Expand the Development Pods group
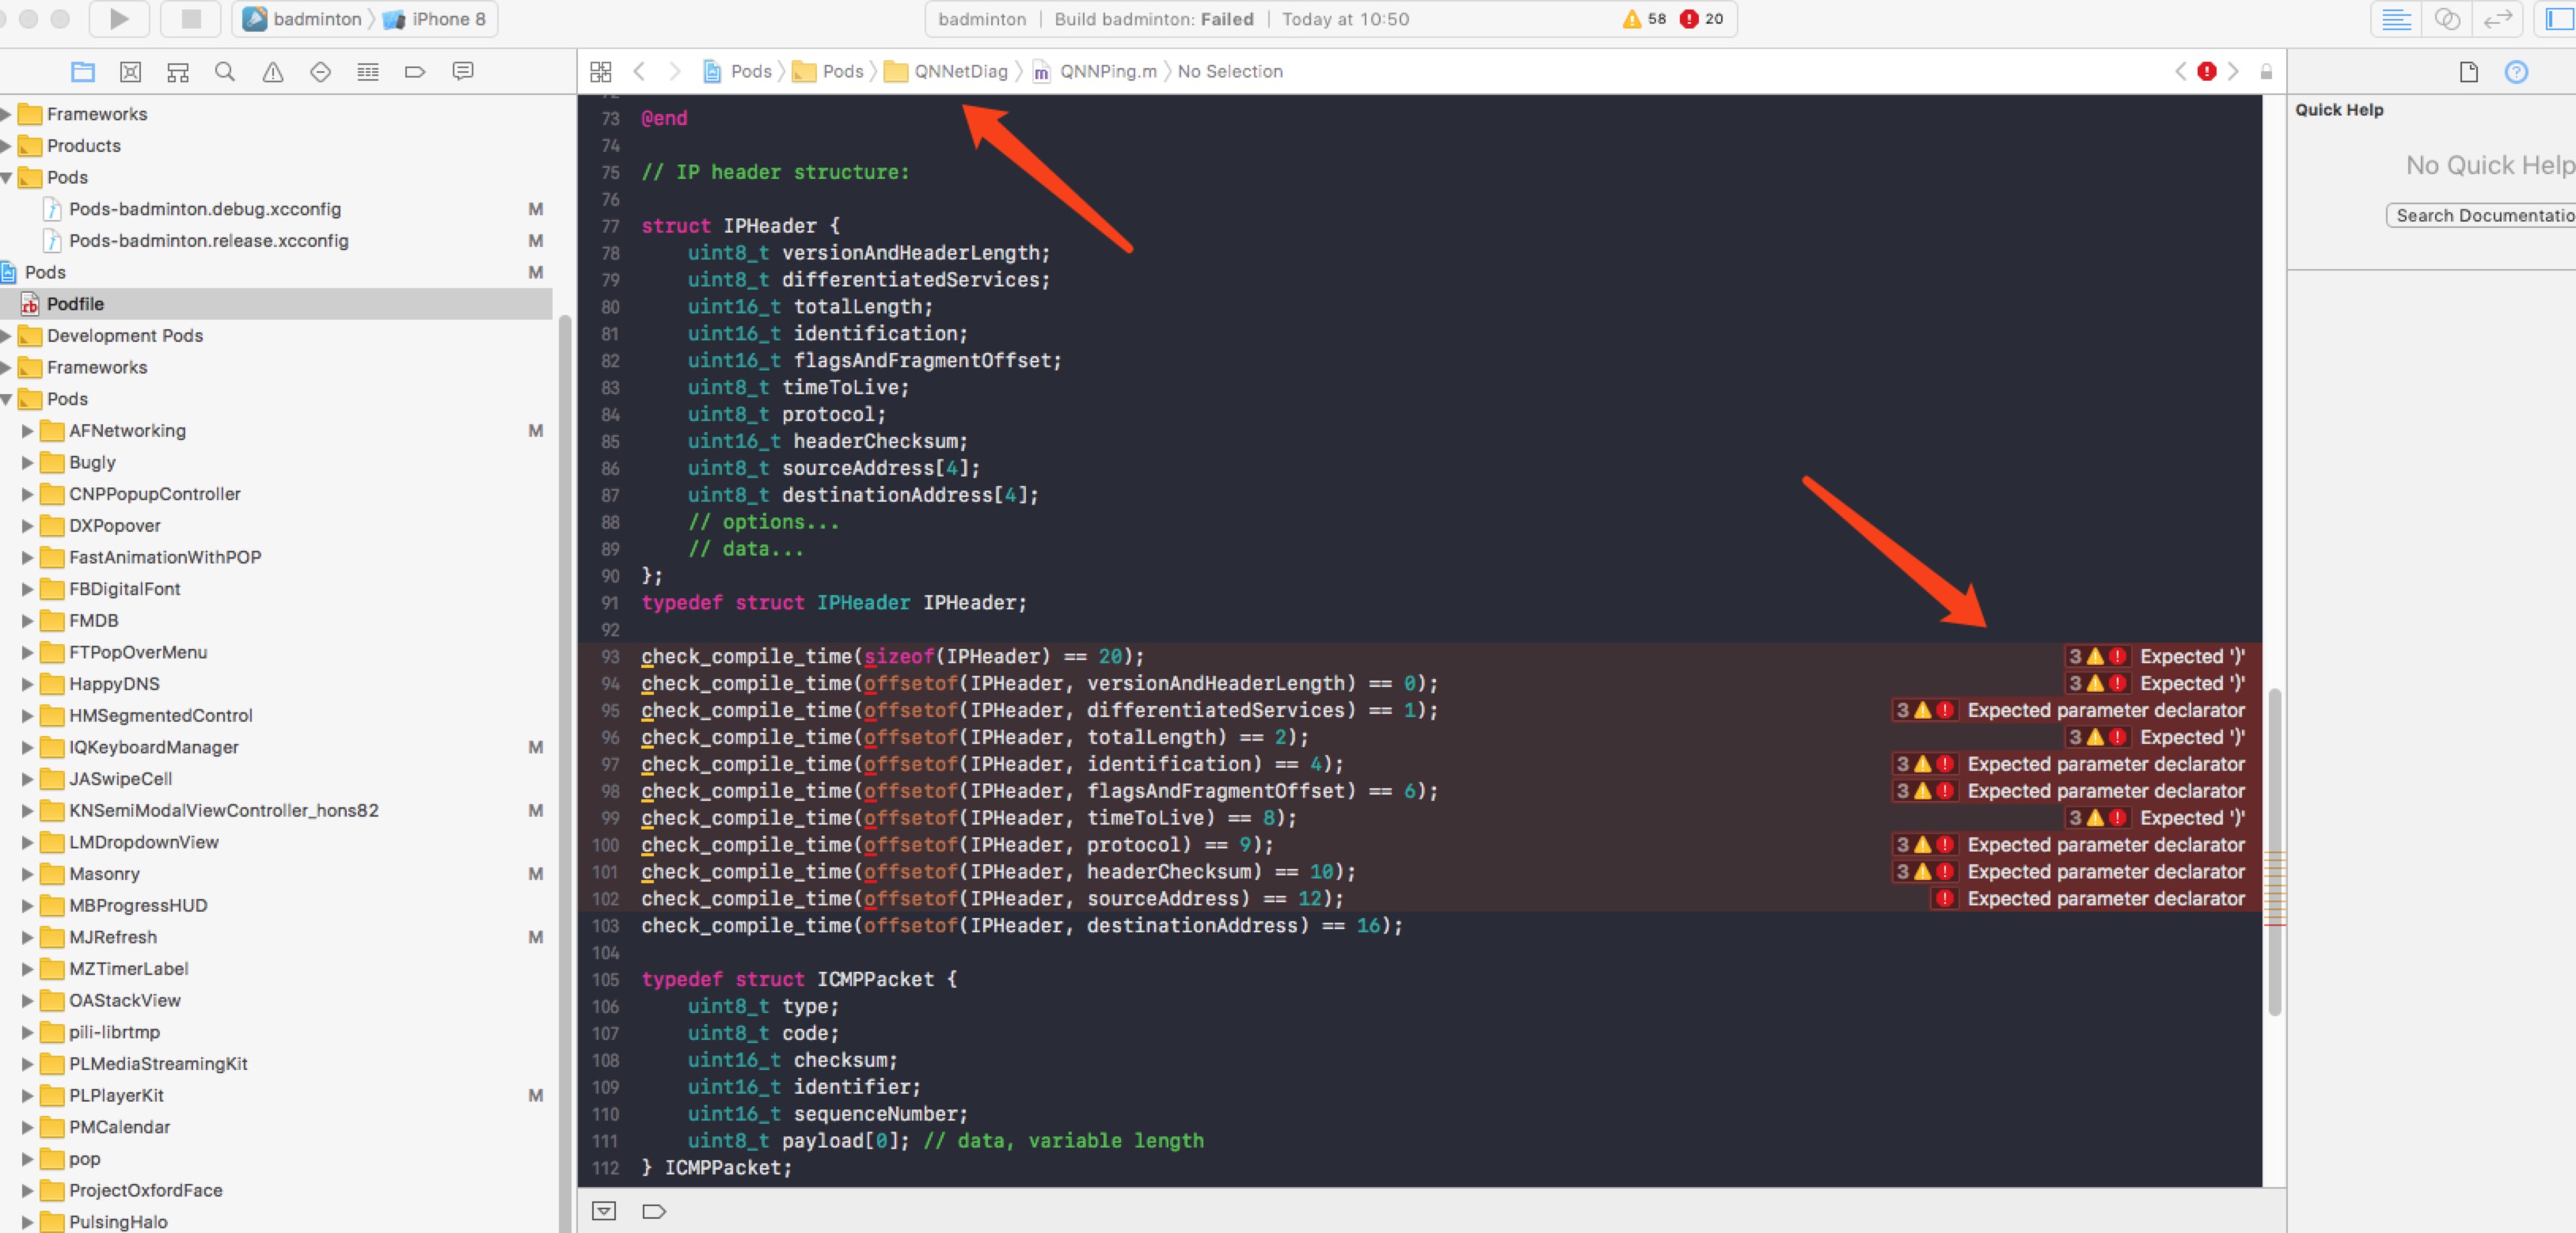Image resolution: width=2576 pixels, height=1233 pixels. click(8, 336)
